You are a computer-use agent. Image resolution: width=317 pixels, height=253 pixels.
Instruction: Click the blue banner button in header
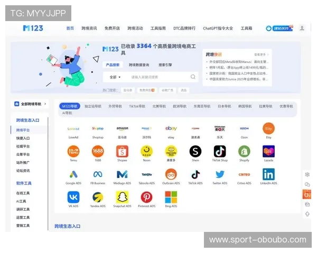pos(282,28)
